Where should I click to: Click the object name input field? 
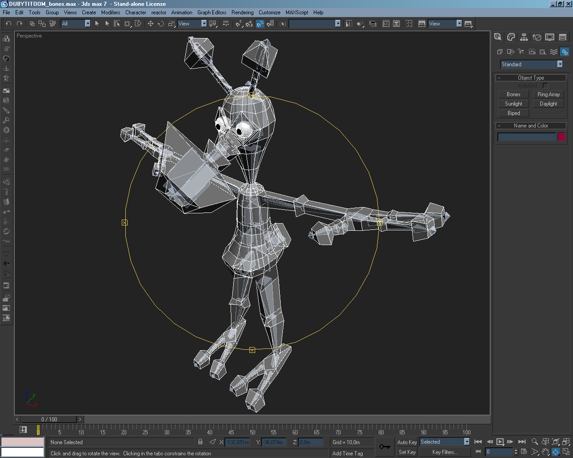pyautogui.click(x=527, y=137)
